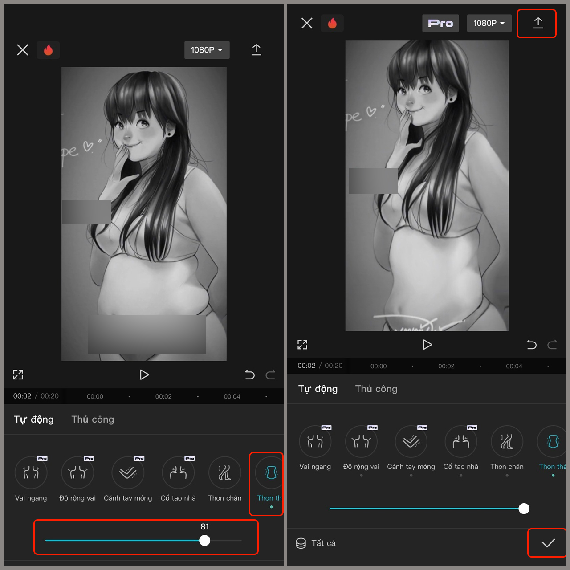The image size is (570, 570).
Task: Switch to Tự động tab in right screen
Action: click(318, 389)
